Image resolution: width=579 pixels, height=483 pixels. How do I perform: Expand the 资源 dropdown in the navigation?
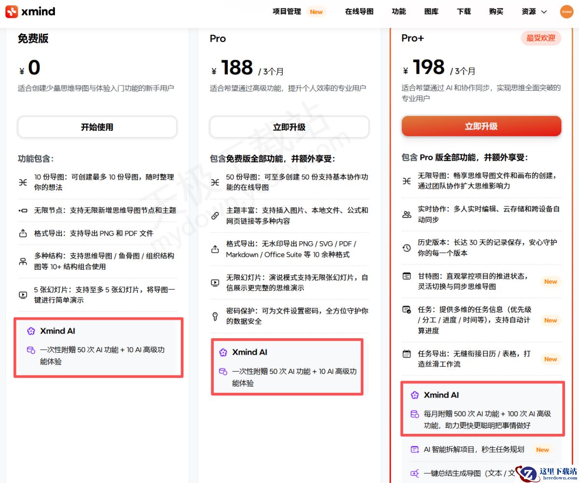pos(529,12)
